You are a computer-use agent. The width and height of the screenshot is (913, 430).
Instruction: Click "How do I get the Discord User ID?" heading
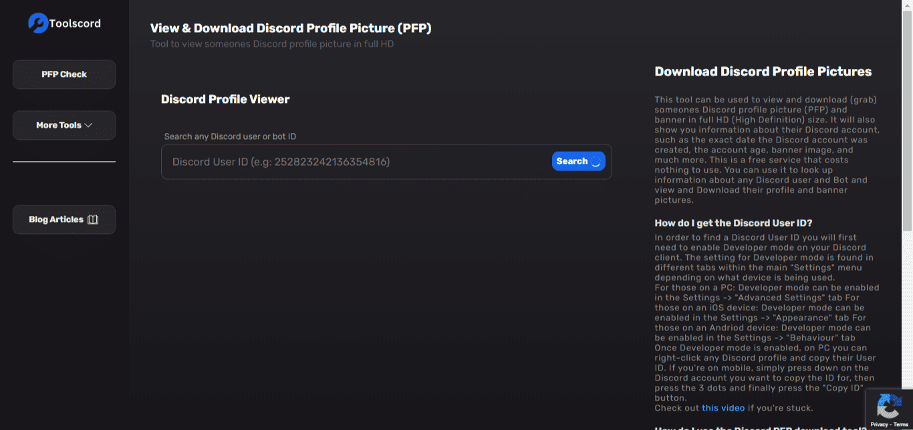coord(733,223)
